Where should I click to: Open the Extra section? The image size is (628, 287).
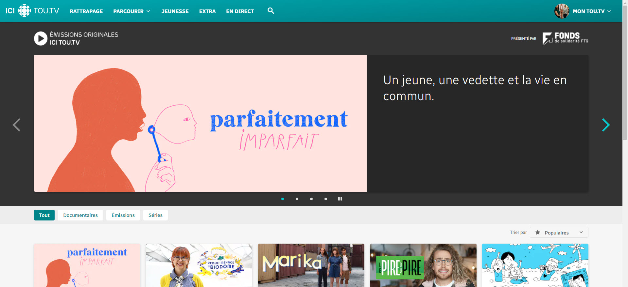[x=207, y=11]
